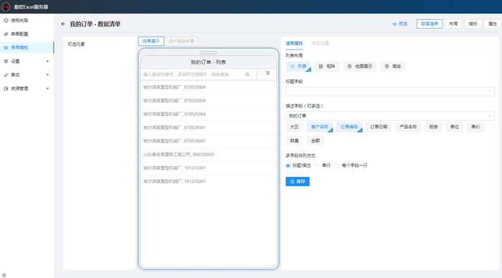Click the blue 保存 save button

point(298,181)
